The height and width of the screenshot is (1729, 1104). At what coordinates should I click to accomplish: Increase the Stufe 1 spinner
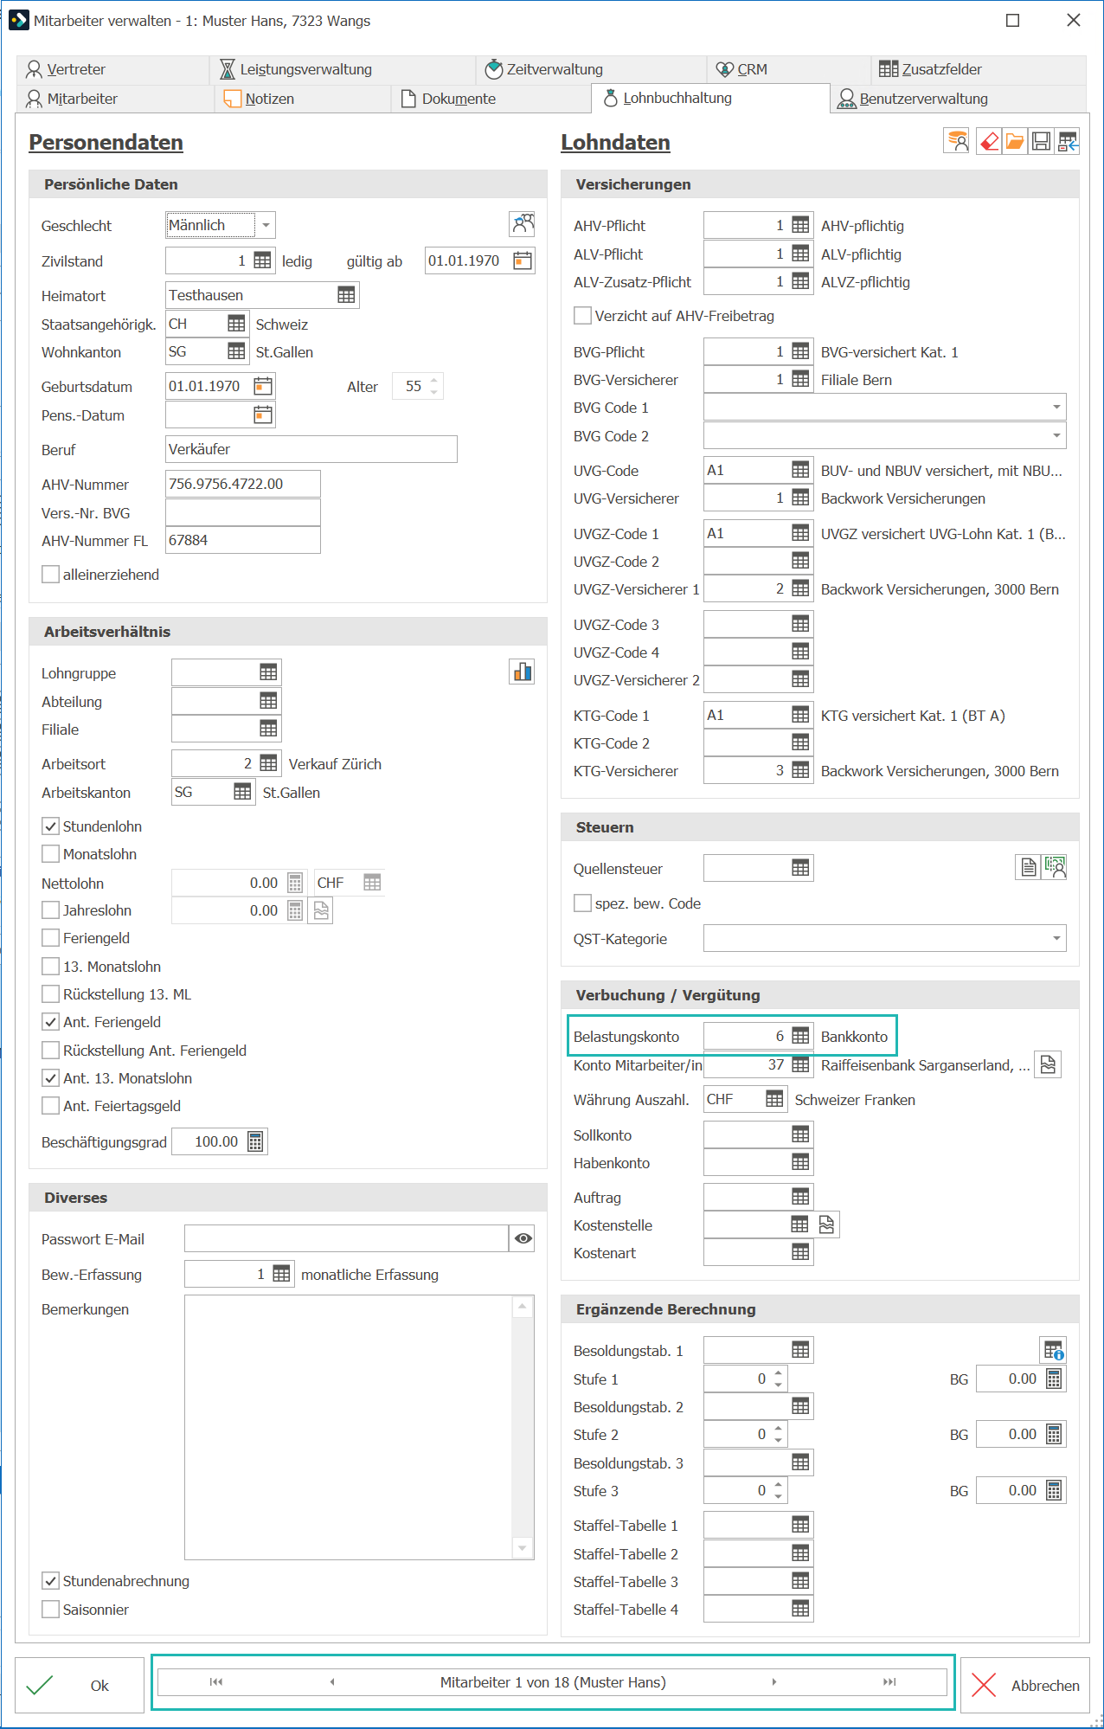tap(779, 1372)
